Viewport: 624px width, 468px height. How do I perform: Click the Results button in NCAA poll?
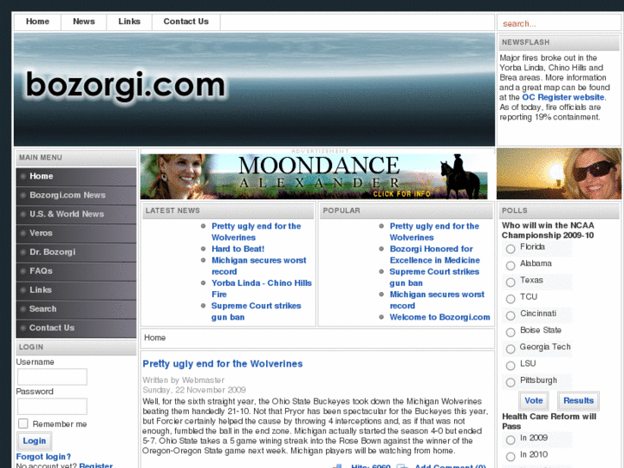pos(579,401)
